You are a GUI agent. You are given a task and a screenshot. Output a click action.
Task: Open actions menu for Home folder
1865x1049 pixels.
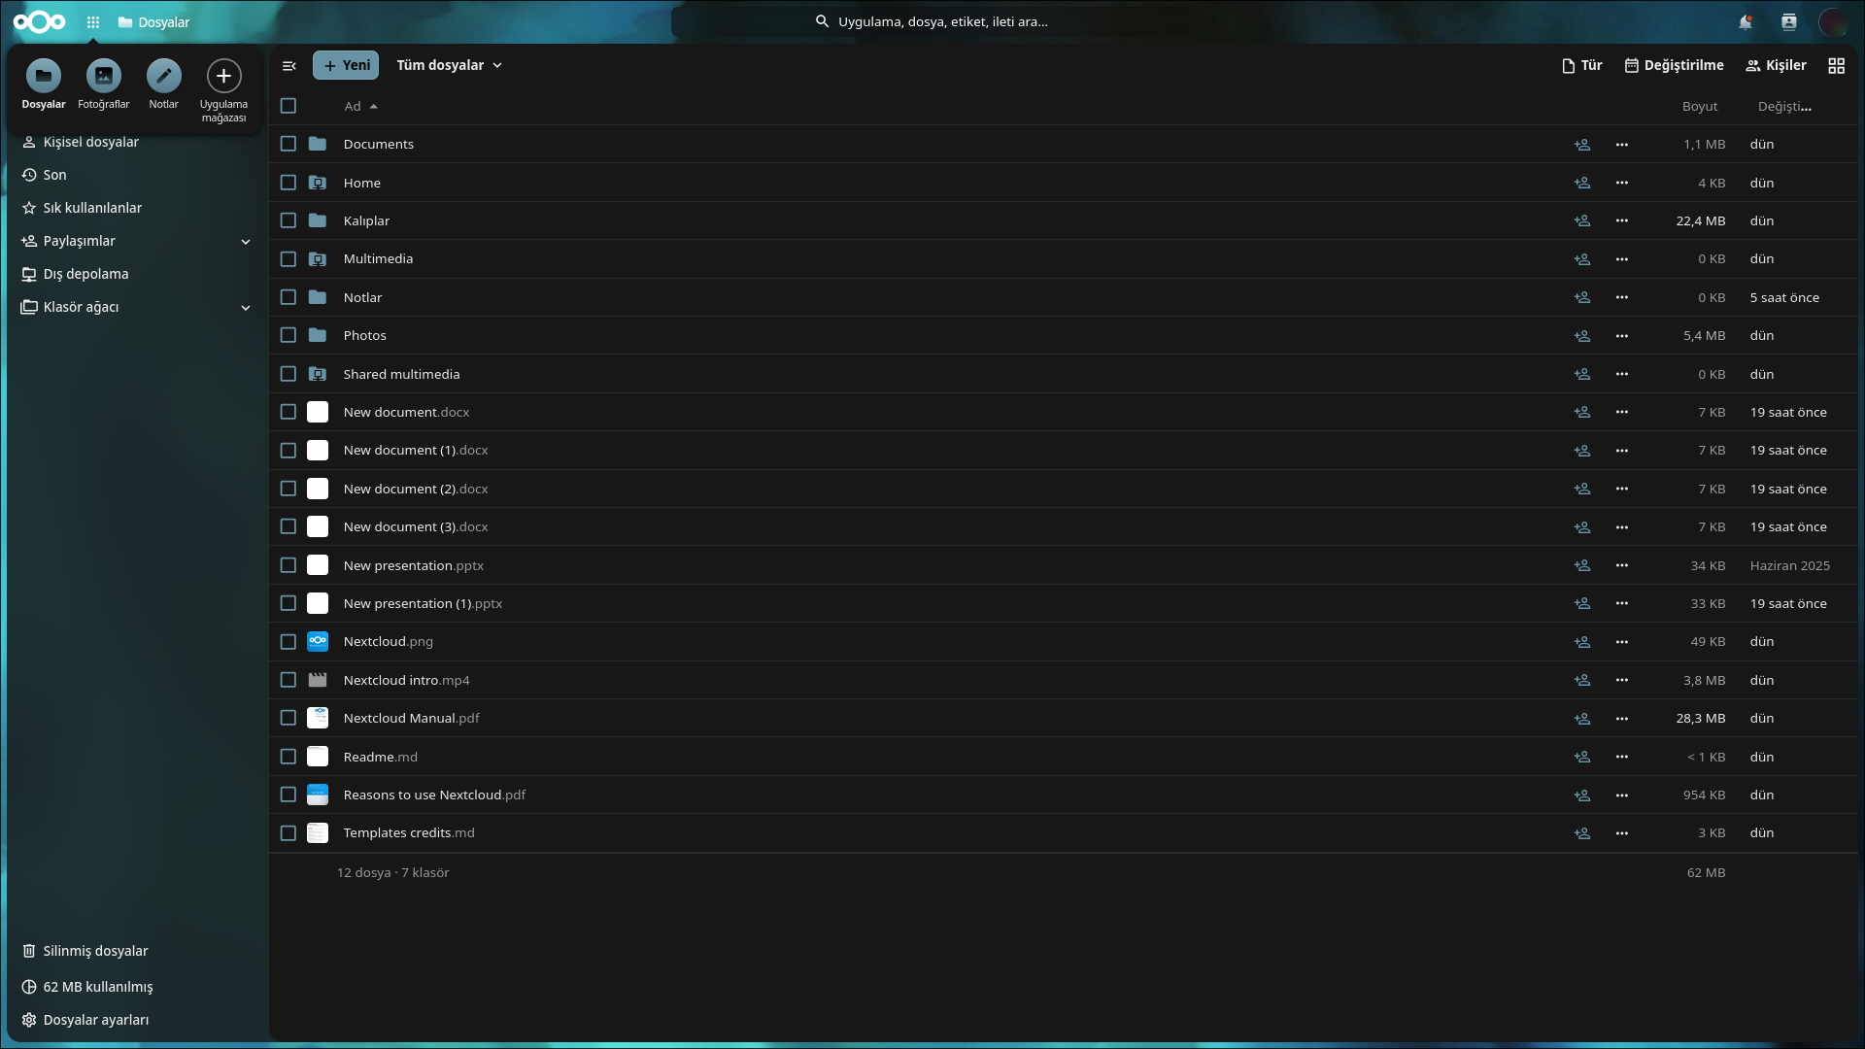pyautogui.click(x=1622, y=183)
